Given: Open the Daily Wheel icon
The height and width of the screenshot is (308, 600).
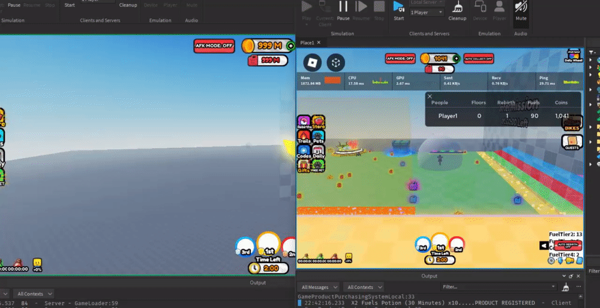Looking at the screenshot, I should pos(574,56).
